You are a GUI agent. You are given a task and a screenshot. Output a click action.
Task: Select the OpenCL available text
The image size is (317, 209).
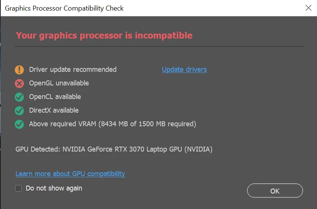pyautogui.click(x=55, y=97)
